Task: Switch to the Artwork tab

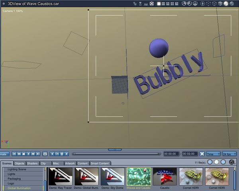Action: coord(70,164)
